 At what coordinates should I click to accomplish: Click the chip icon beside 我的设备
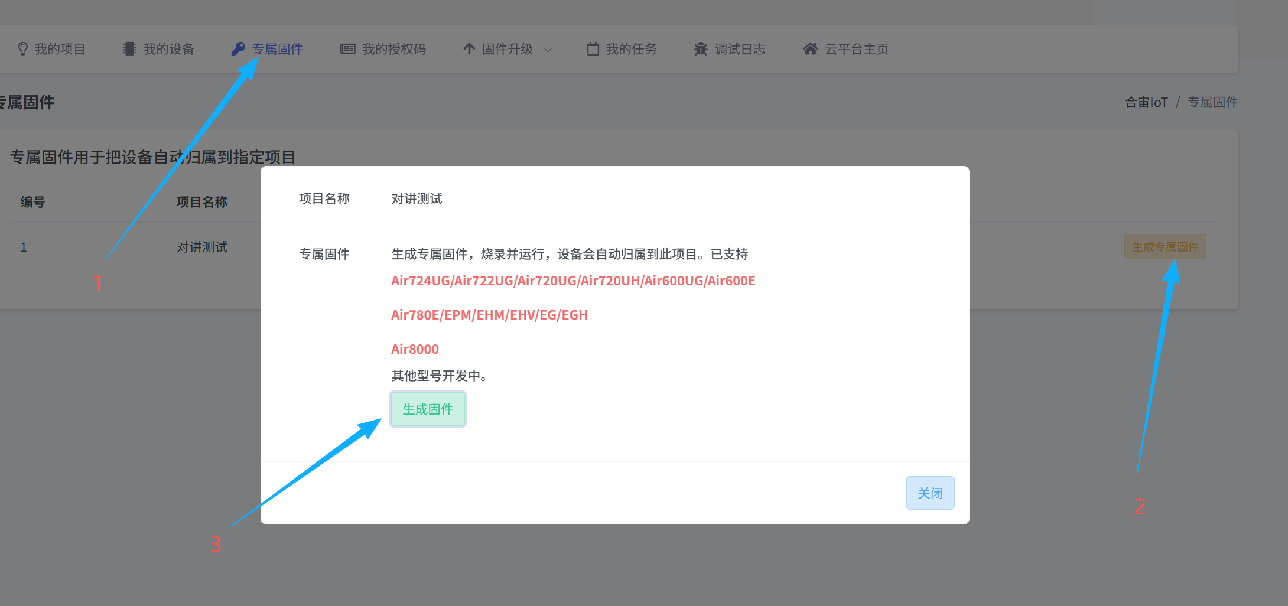coord(129,49)
